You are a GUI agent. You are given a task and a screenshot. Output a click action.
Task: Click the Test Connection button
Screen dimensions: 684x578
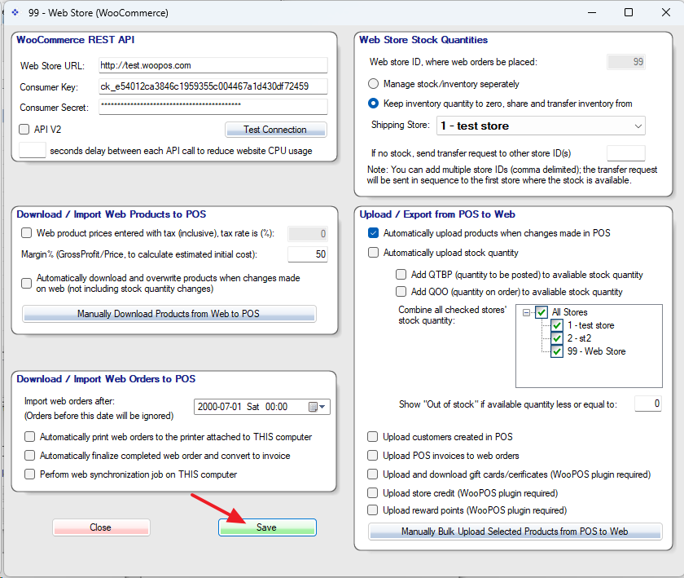(x=276, y=130)
